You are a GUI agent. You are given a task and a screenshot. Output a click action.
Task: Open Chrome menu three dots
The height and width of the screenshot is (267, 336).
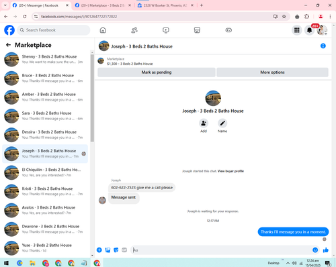(330, 16)
